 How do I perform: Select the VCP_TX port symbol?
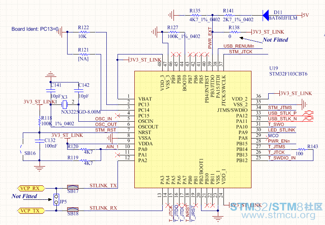31,211
